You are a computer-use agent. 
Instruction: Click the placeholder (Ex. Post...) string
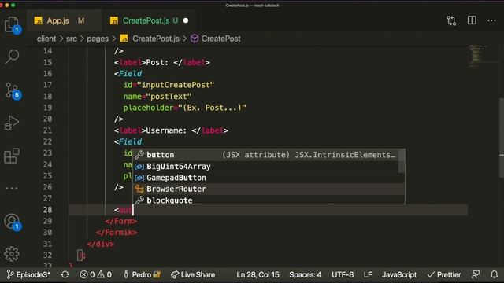click(x=212, y=108)
